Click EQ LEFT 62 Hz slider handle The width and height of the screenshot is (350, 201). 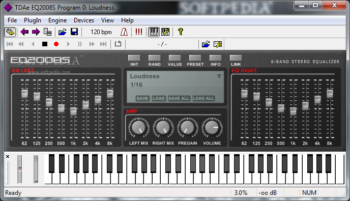[x=24, y=94]
